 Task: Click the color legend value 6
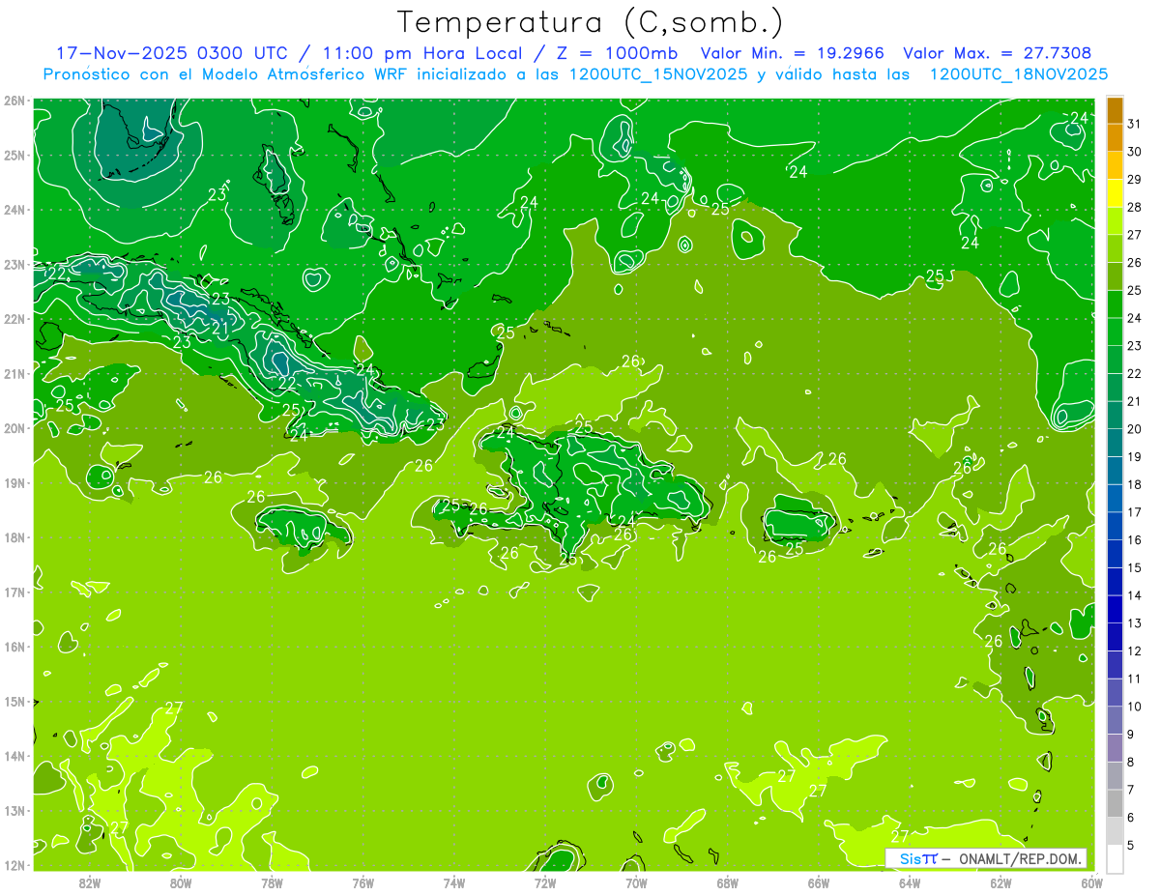pos(1130,818)
